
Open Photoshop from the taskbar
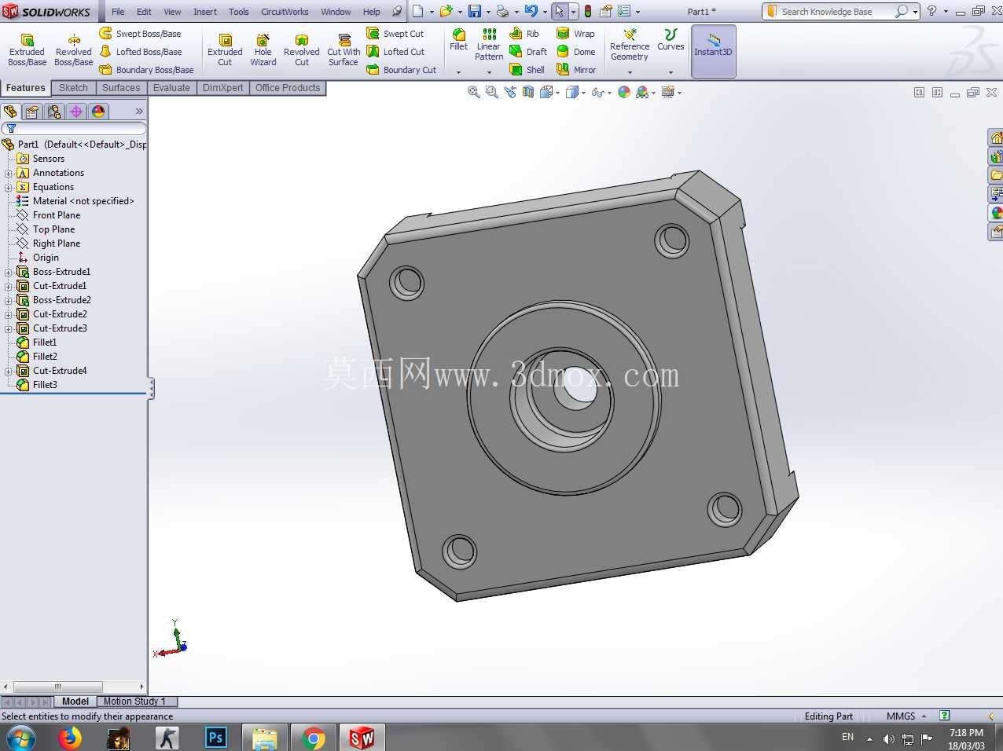215,738
